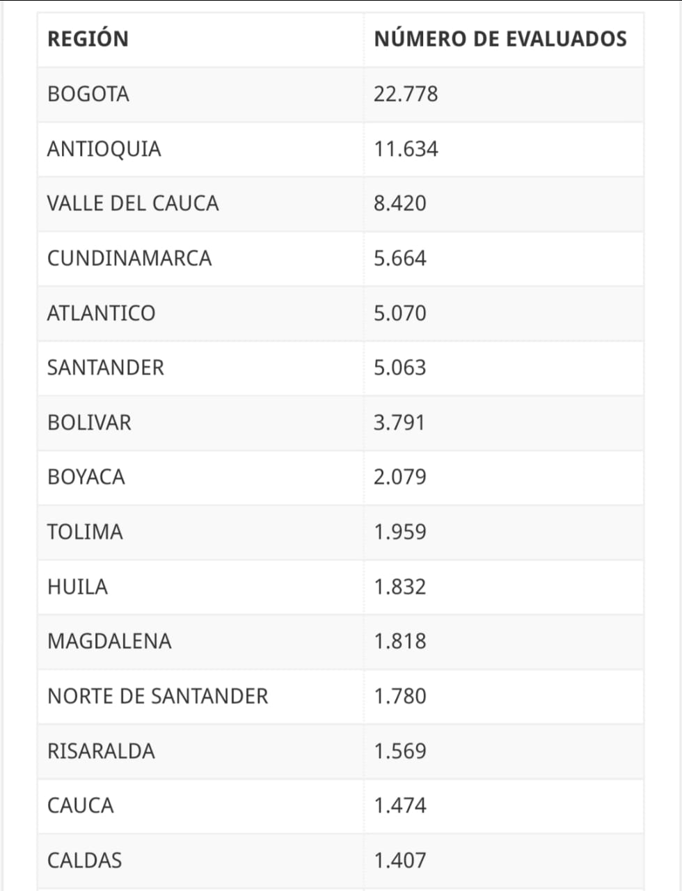The height and width of the screenshot is (891, 682).
Task: Click the value 22.778 for Bogota
Action: tap(406, 94)
